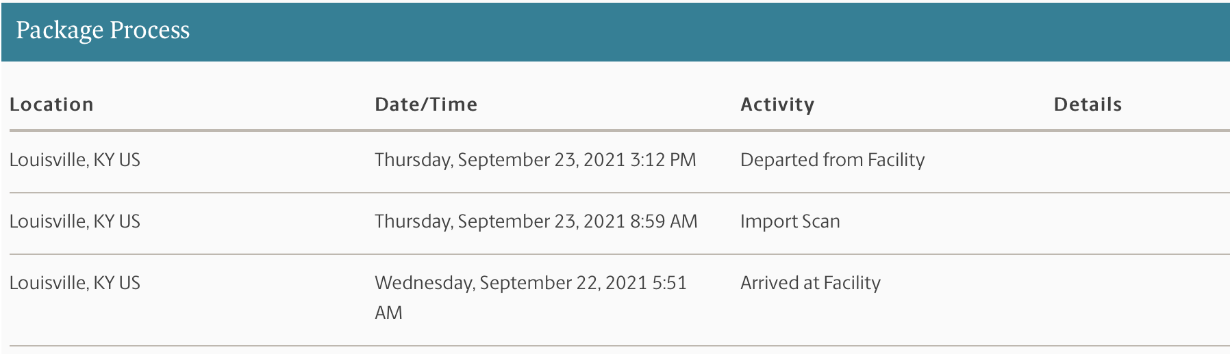Click the Departed from Facility activity
Screen dimensions: 1230x354
832,160
